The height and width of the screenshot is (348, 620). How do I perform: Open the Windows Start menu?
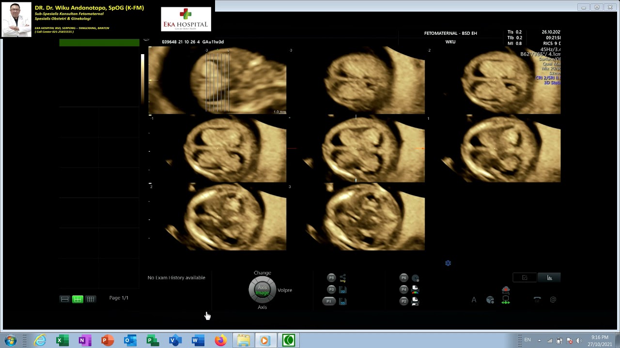point(10,340)
